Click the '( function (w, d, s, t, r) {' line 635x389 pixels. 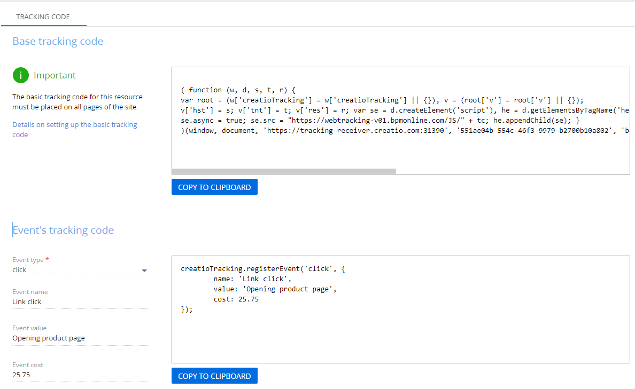point(238,90)
